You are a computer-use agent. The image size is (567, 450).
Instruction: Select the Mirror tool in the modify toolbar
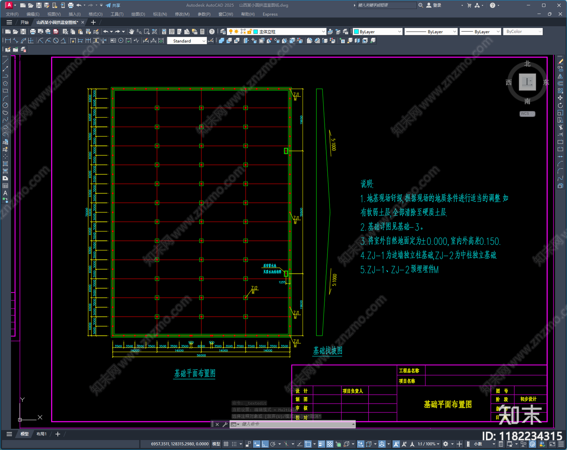(x=560, y=76)
